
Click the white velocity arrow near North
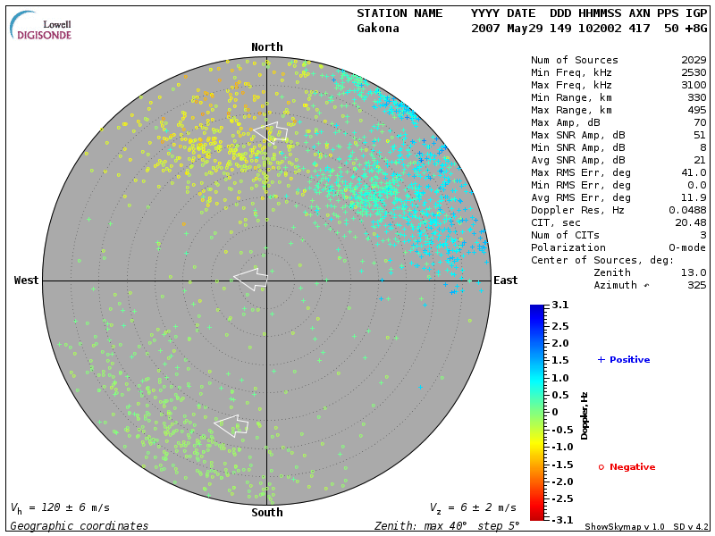271,132
